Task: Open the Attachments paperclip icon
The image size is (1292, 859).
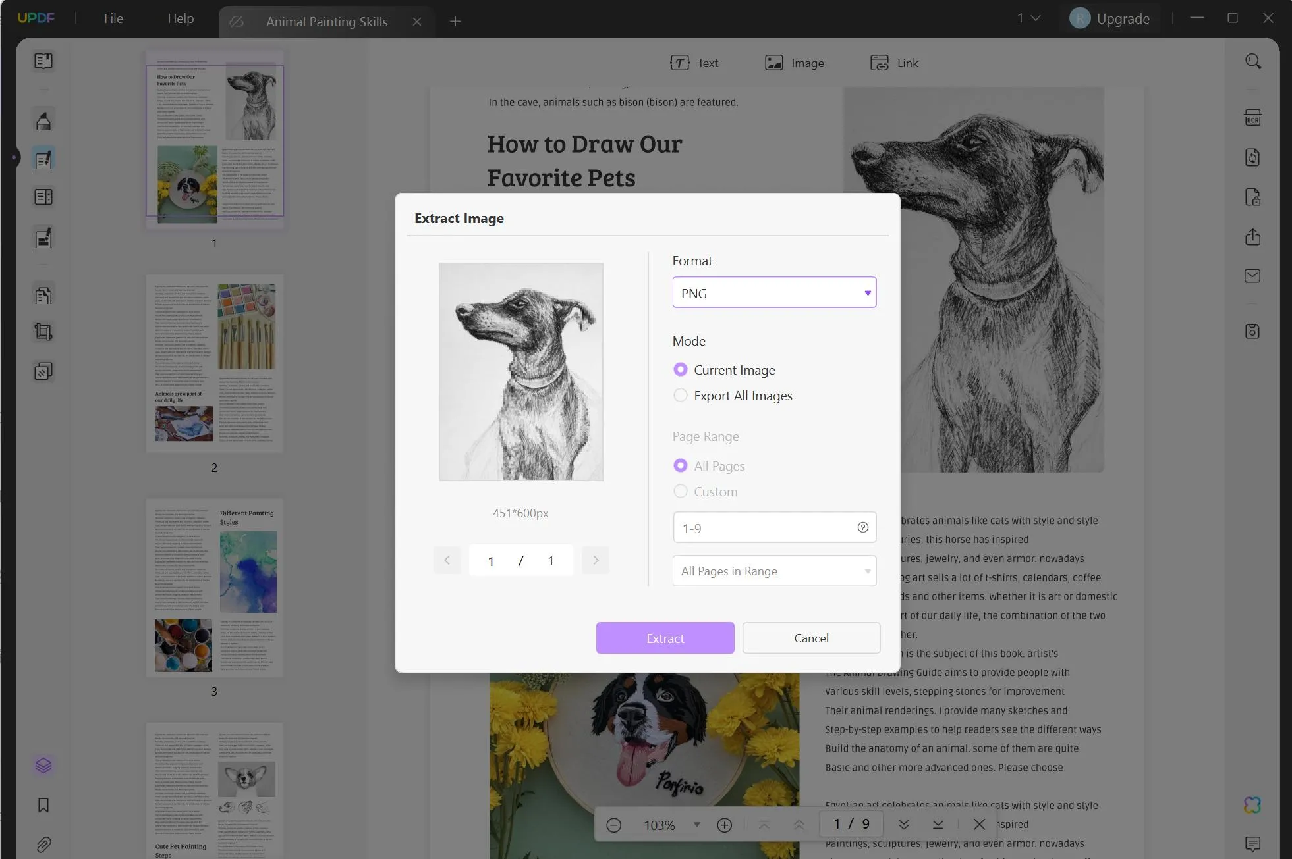Action: point(43,845)
